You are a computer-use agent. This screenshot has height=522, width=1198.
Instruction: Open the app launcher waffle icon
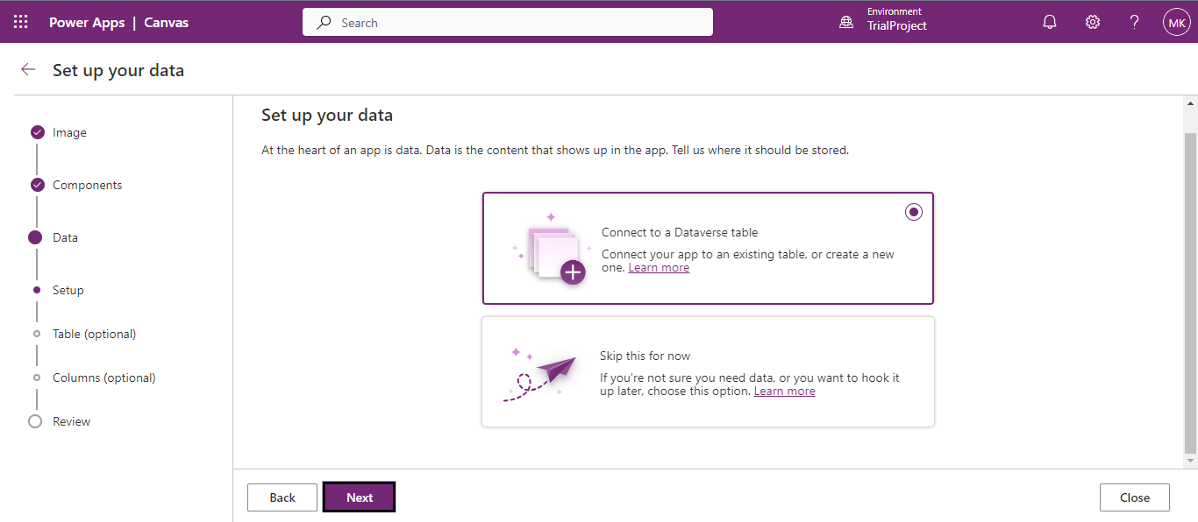point(21,22)
